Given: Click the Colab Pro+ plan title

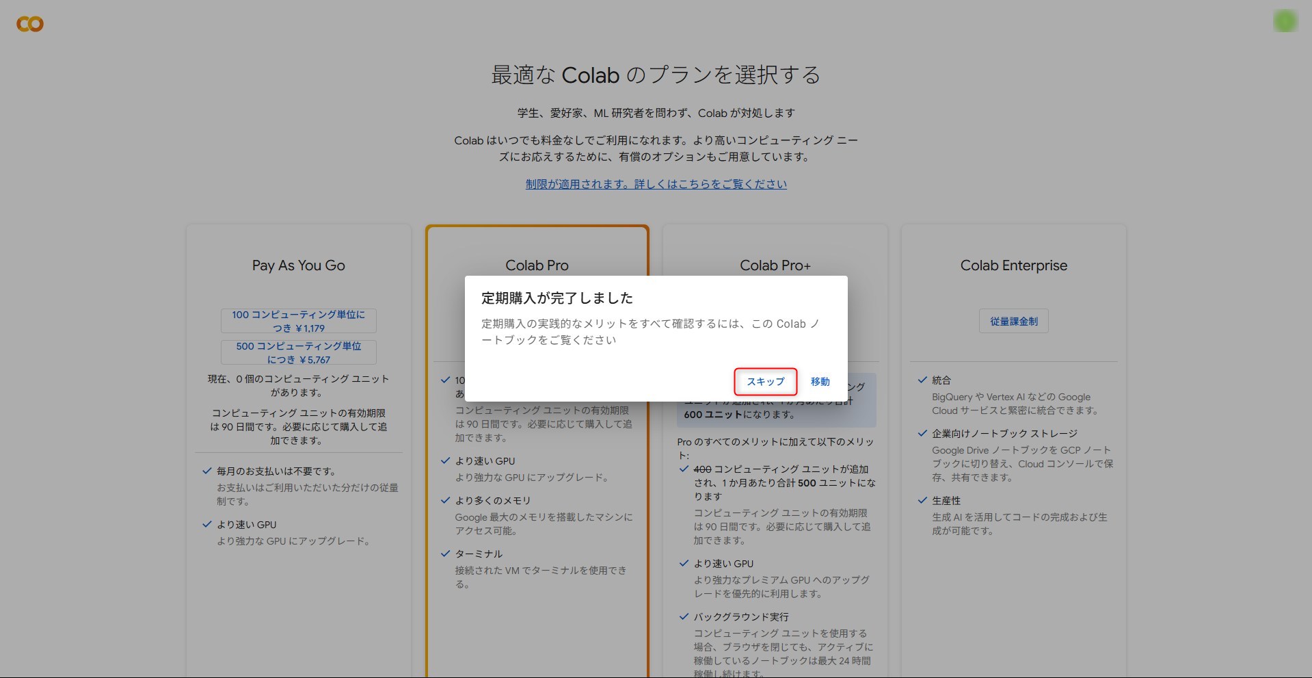Looking at the screenshot, I should click(x=775, y=265).
